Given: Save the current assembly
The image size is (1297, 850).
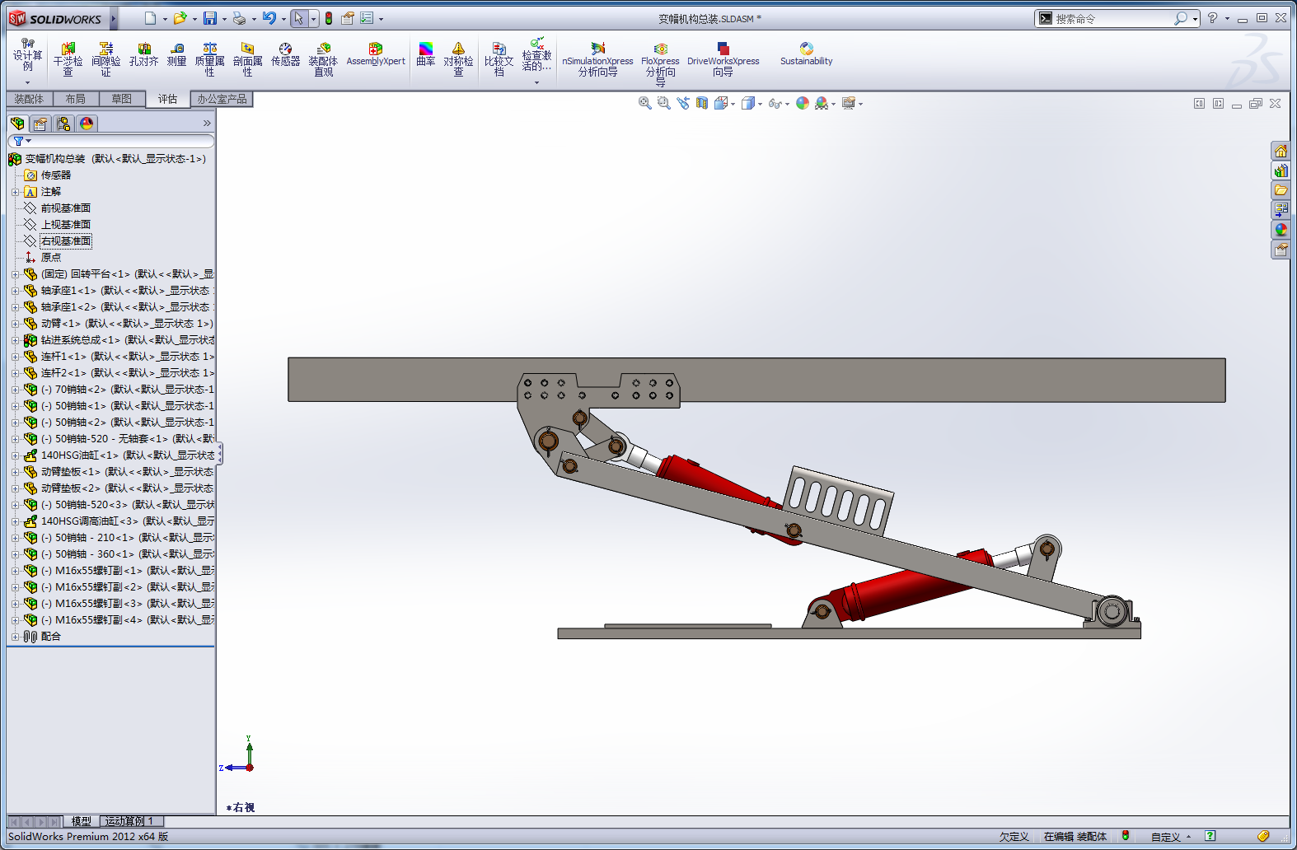Looking at the screenshot, I should [x=210, y=18].
